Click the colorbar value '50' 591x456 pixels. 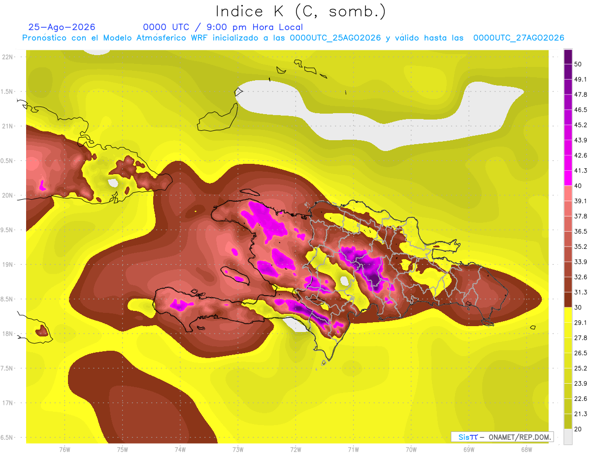pos(578,64)
